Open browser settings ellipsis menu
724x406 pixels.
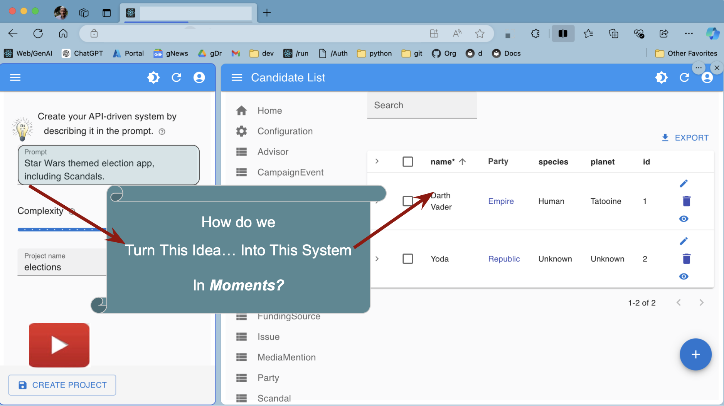tap(689, 34)
